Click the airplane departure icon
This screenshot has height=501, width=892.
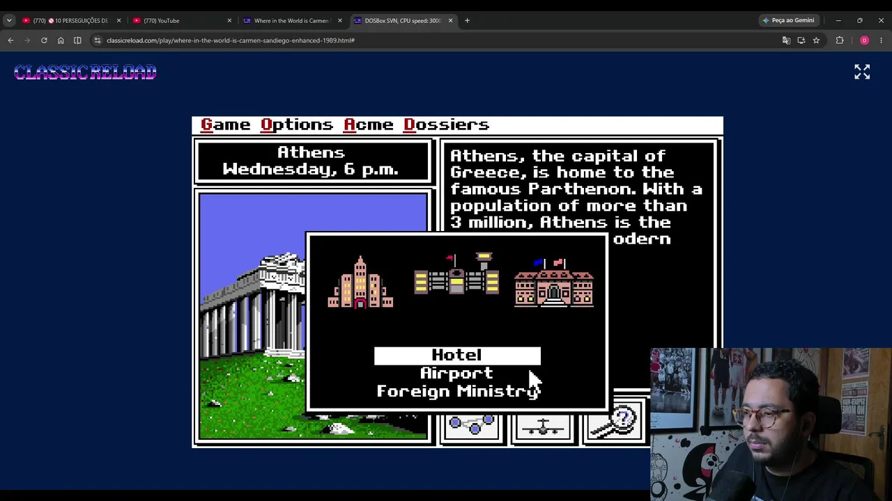[x=543, y=427]
